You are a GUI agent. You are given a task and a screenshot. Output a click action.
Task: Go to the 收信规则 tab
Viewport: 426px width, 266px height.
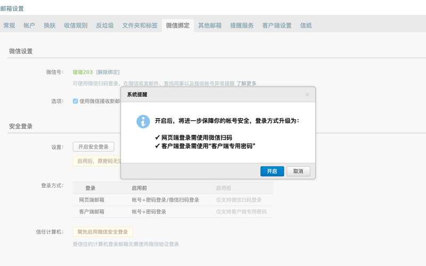pyautogui.click(x=76, y=26)
